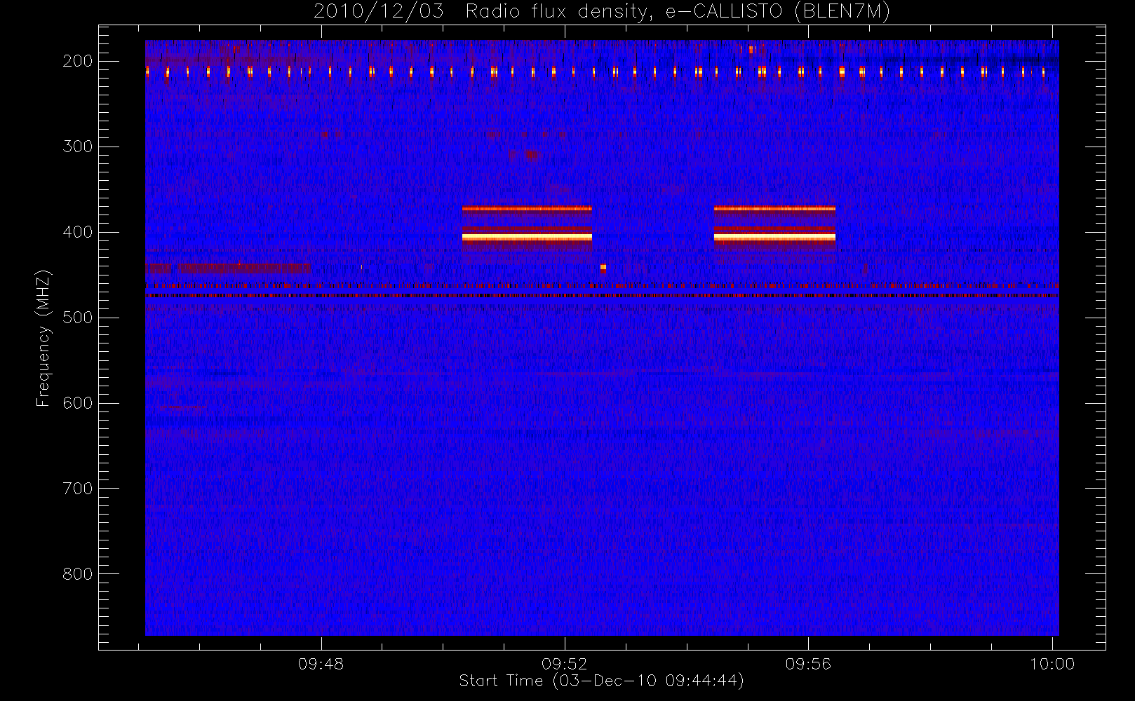Click the time tick label '10:00'
The image size is (1135, 701).
[x=1052, y=664]
